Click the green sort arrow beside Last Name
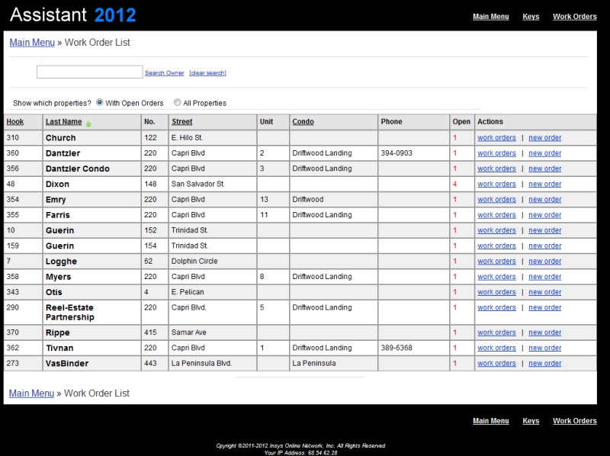The width and height of the screenshot is (610, 456). click(x=88, y=124)
